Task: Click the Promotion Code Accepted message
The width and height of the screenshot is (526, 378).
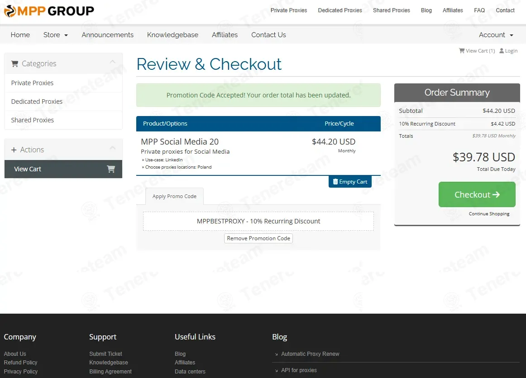Action: (x=258, y=95)
